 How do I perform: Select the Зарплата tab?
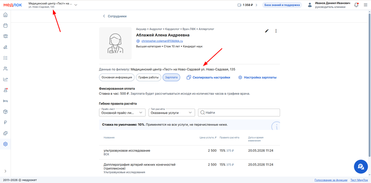(x=172, y=77)
